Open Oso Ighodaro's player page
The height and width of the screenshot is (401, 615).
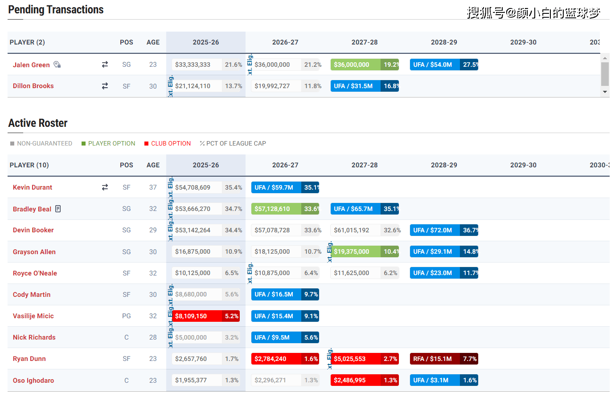pyautogui.click(x=33, y=381)
